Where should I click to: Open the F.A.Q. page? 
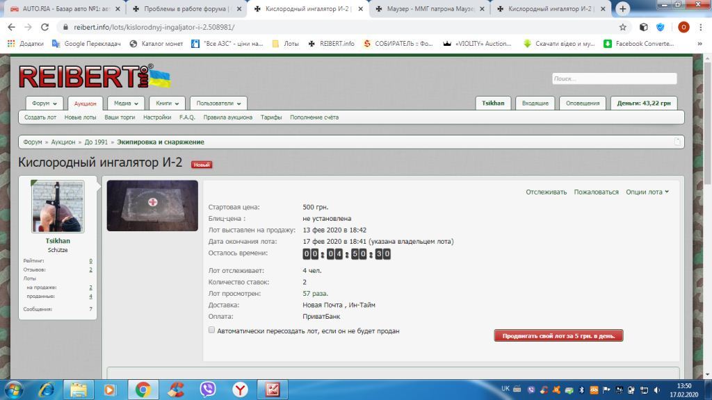point(187,117)
